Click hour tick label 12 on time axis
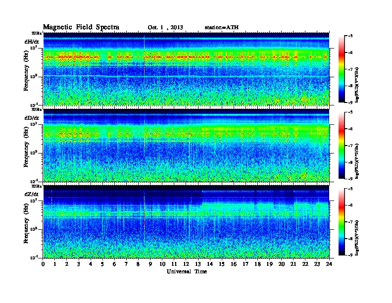This screenshot has height=303, width=392. coord(186,264)
